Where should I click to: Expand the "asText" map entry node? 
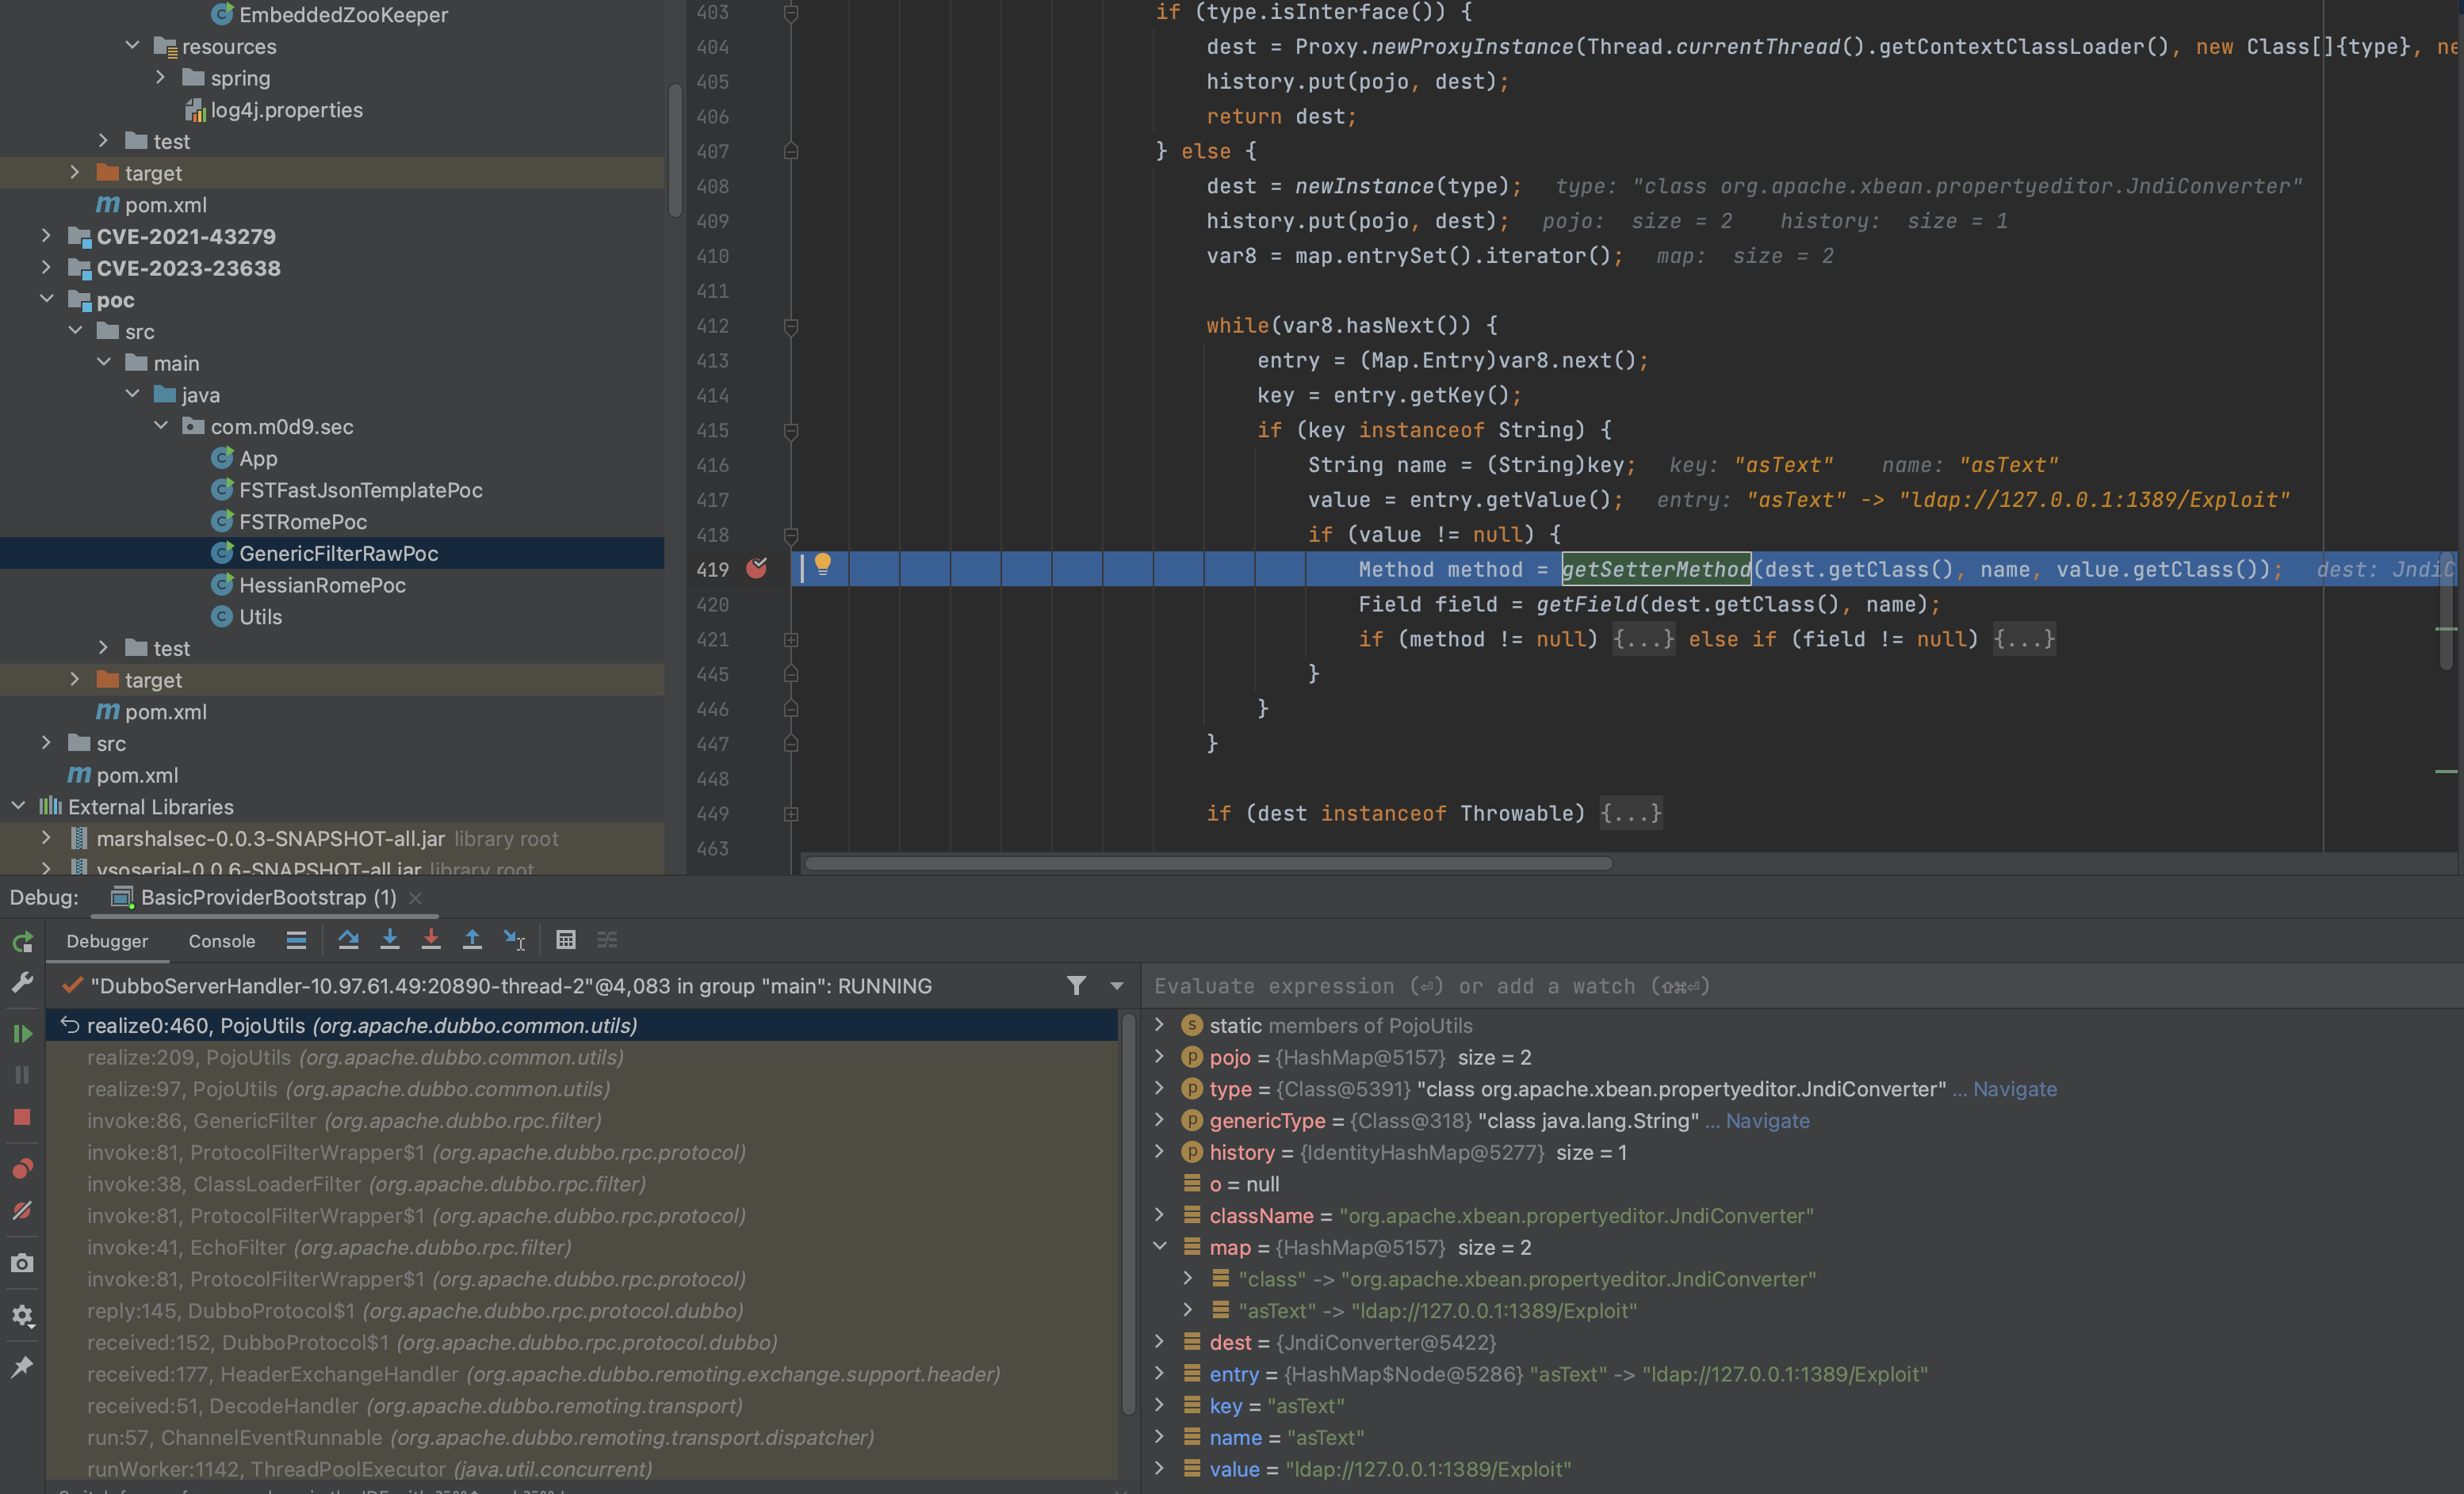(1188, 1309)
